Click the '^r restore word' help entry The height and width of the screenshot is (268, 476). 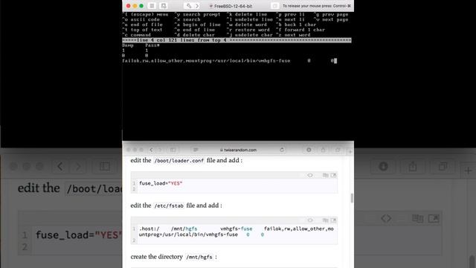pyautogui.click(x=248, y=30)
